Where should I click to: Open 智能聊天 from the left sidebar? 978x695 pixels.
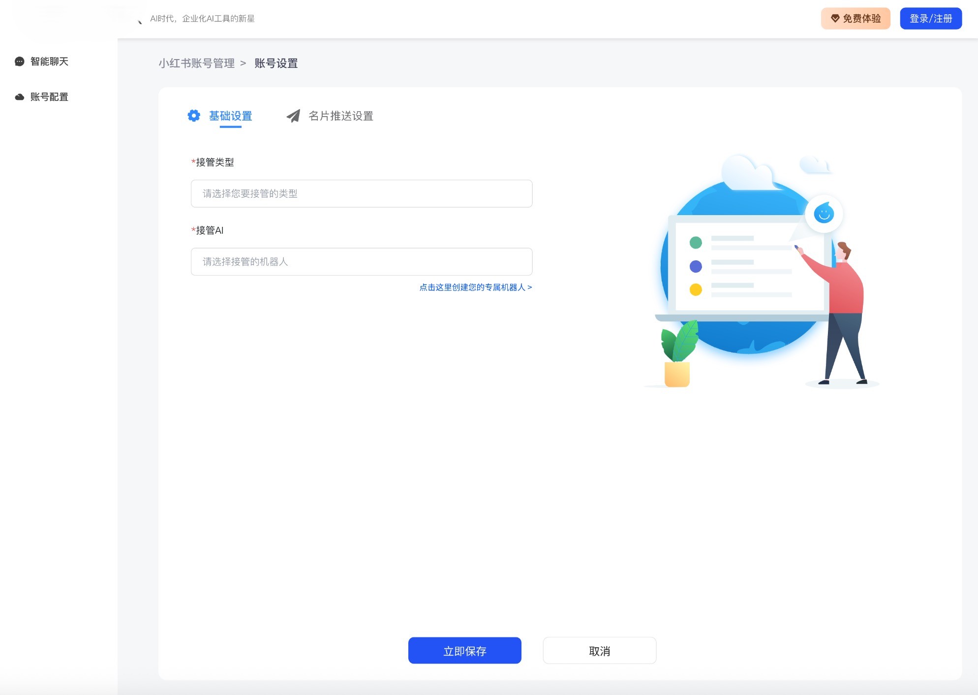coord(49,62)
